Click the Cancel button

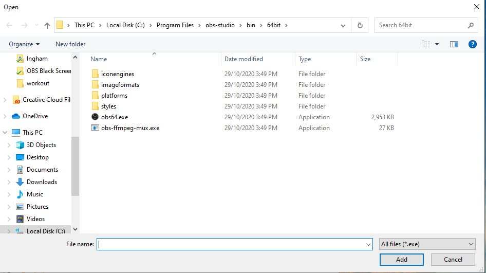453,260
